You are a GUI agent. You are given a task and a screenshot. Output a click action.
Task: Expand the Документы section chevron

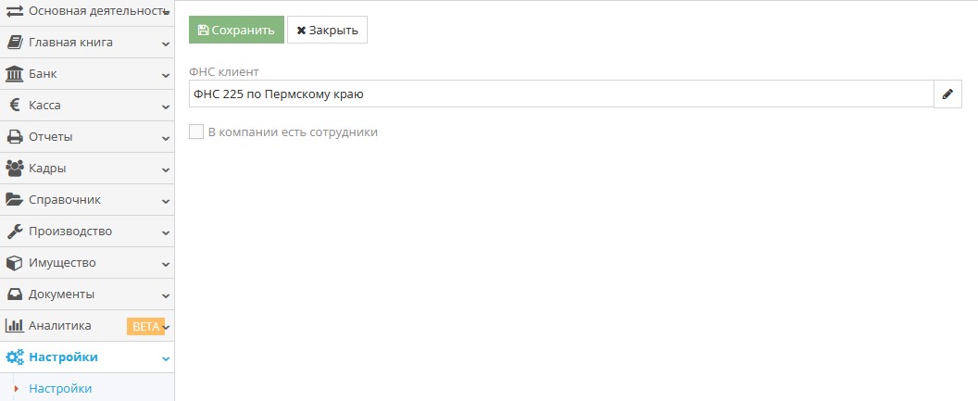pyautogui.click(x=165, y=295)
